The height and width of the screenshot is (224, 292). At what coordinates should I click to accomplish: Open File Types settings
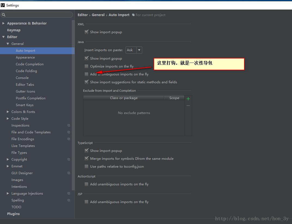(x=19, y=153)
